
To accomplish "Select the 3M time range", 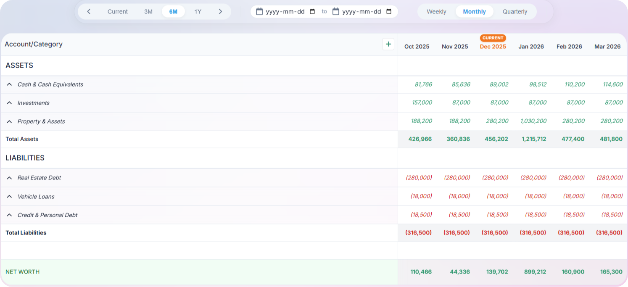I will pos(148,12).
